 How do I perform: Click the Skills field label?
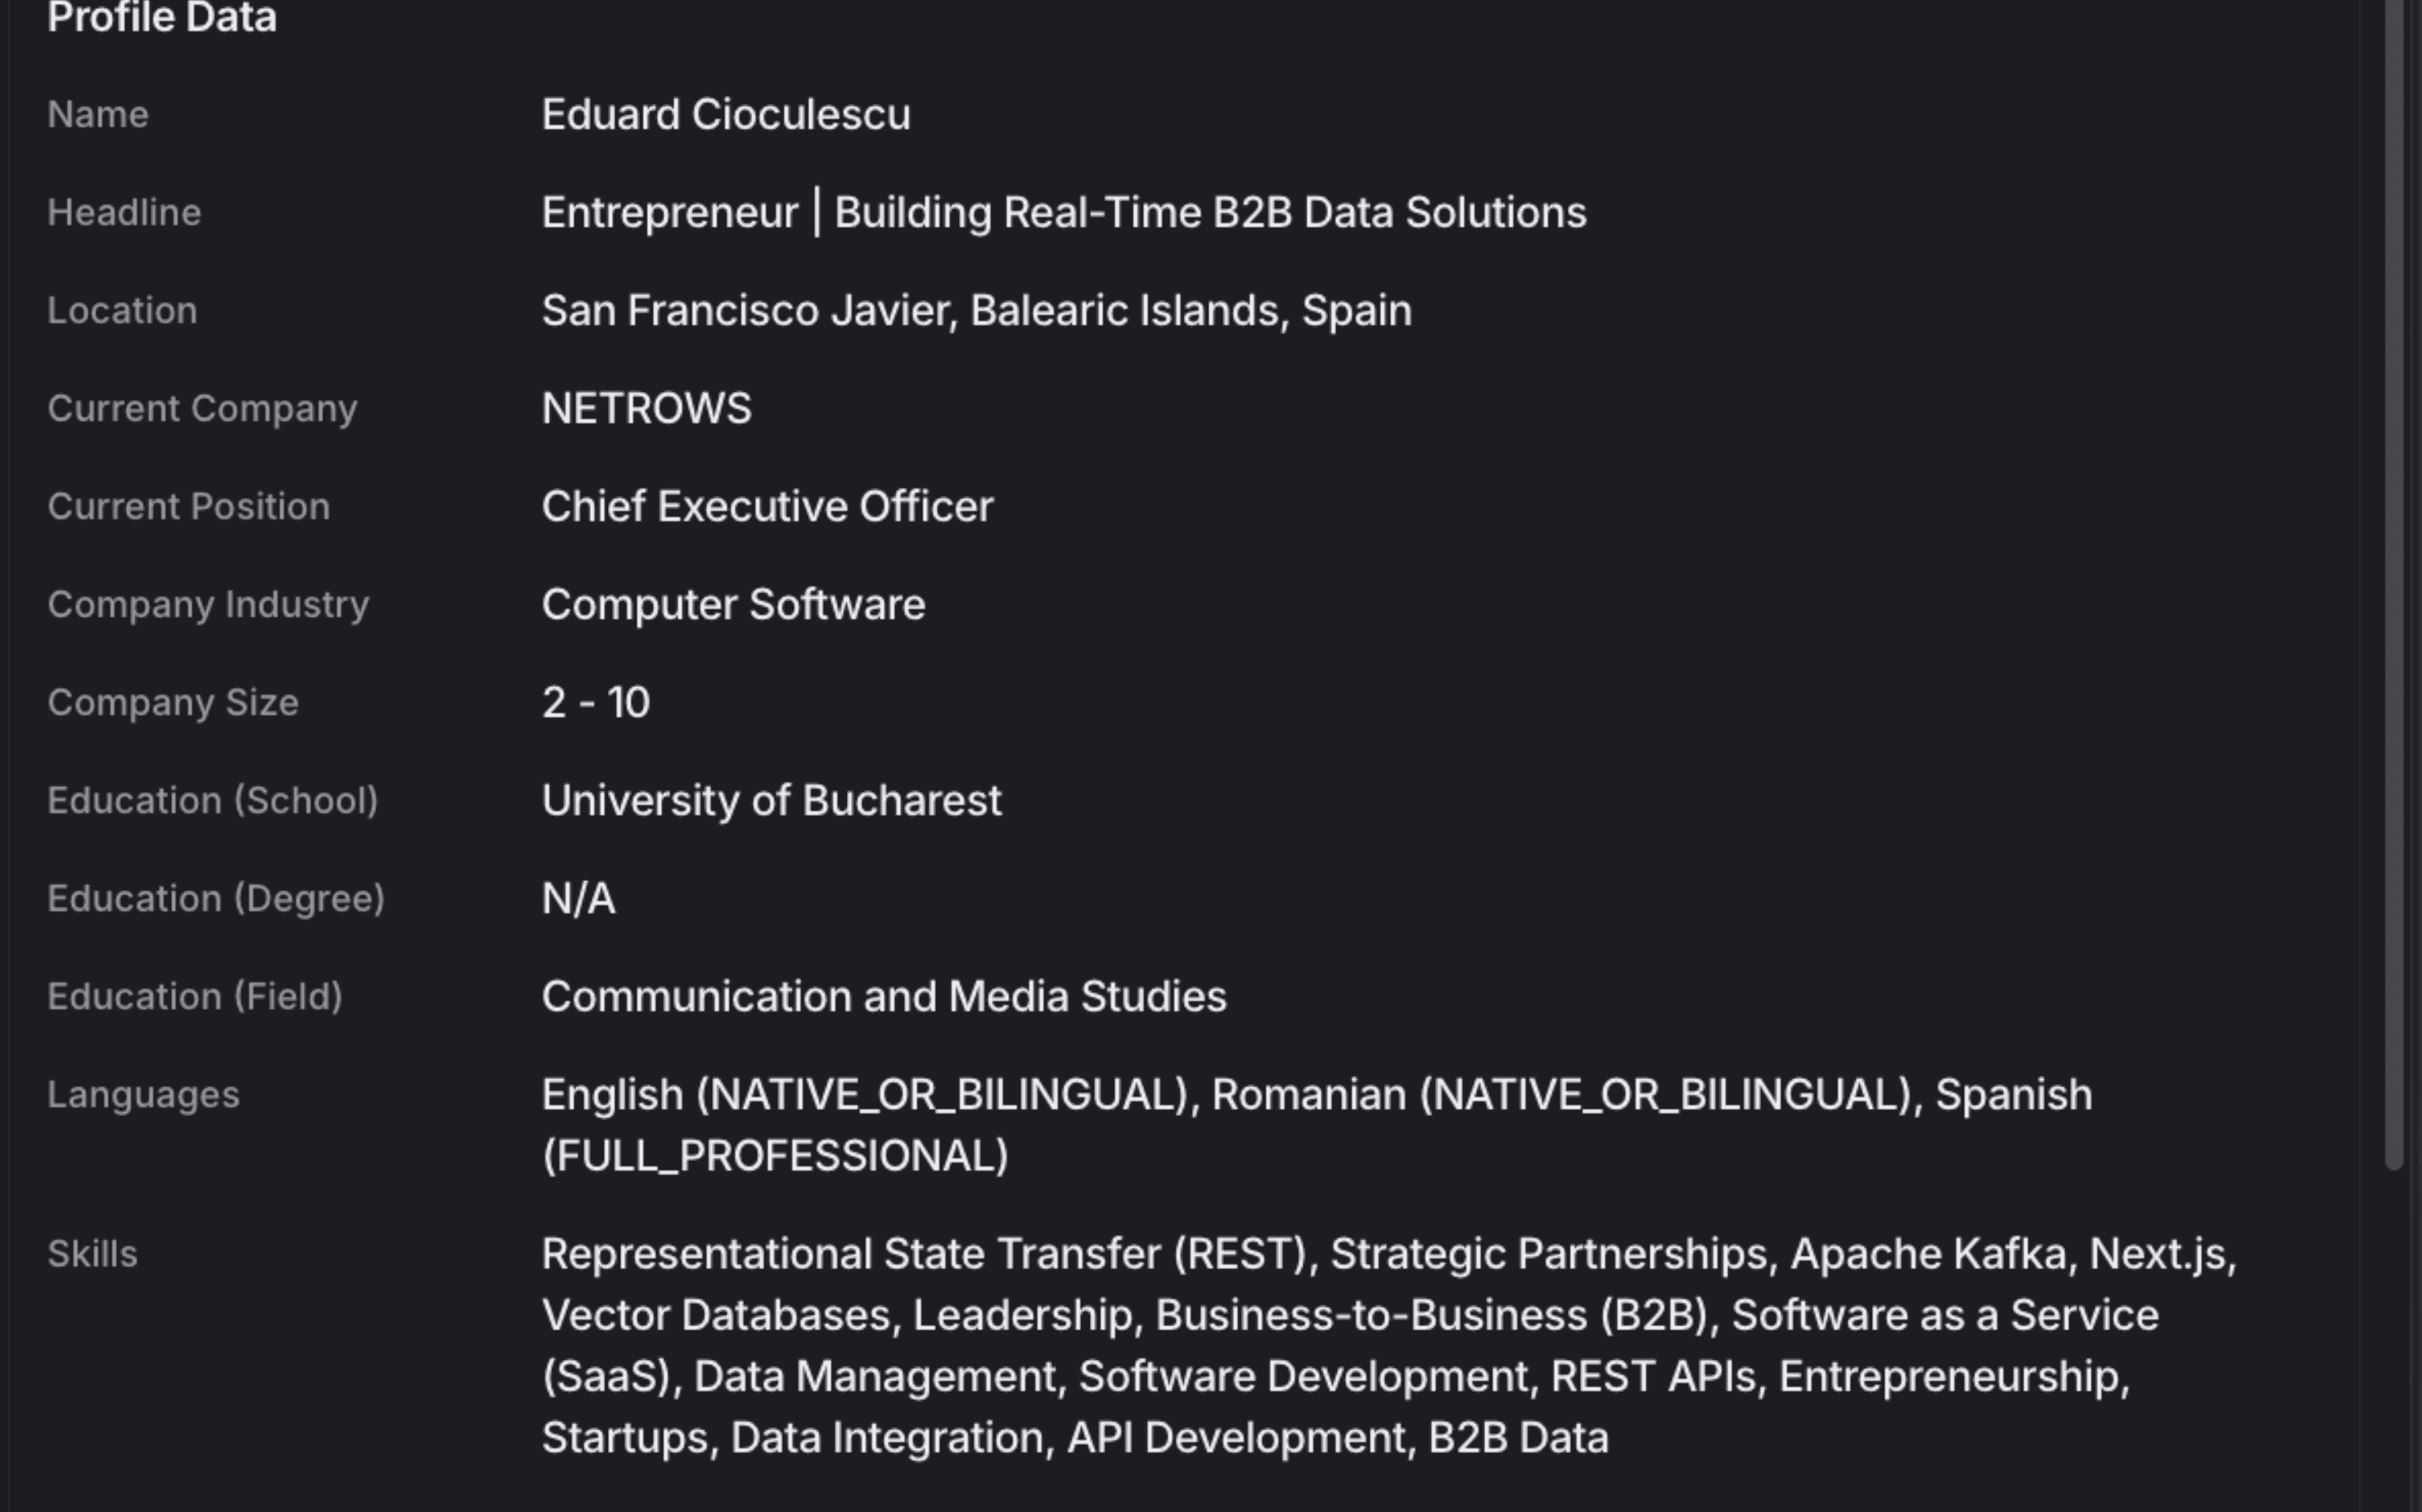92,1254
